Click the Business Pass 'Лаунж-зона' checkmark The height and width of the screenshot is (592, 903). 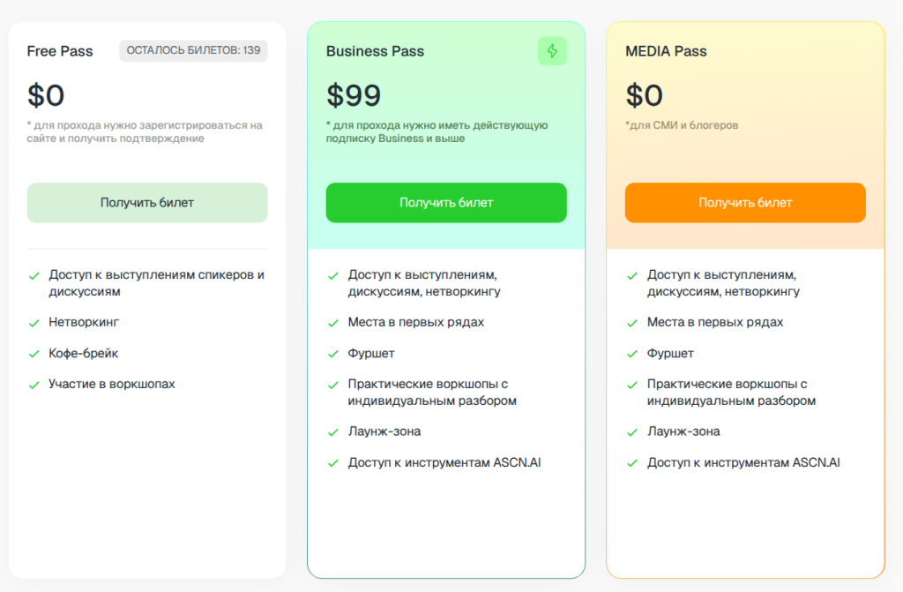point(332,432)
